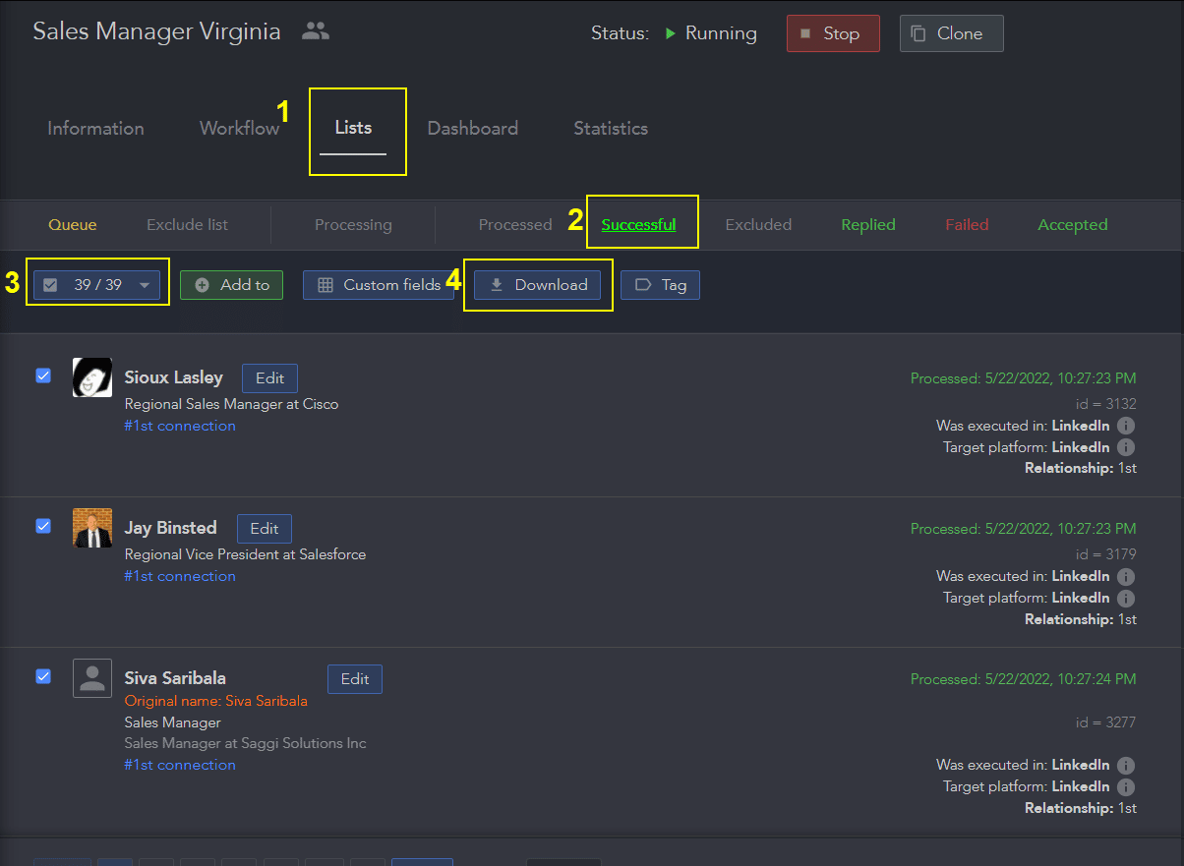Open Jay Binsted's profile photo
The image size is (1184, 866).
tap(92, 528)
